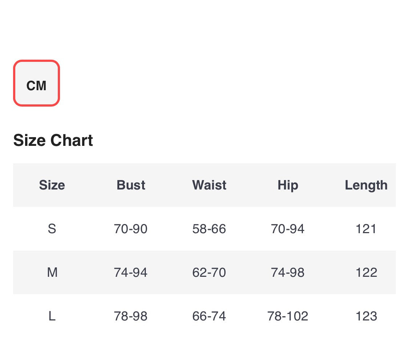Click the Size column header
409x347 pixels.
pyautogui.click(x=52, y=185)
